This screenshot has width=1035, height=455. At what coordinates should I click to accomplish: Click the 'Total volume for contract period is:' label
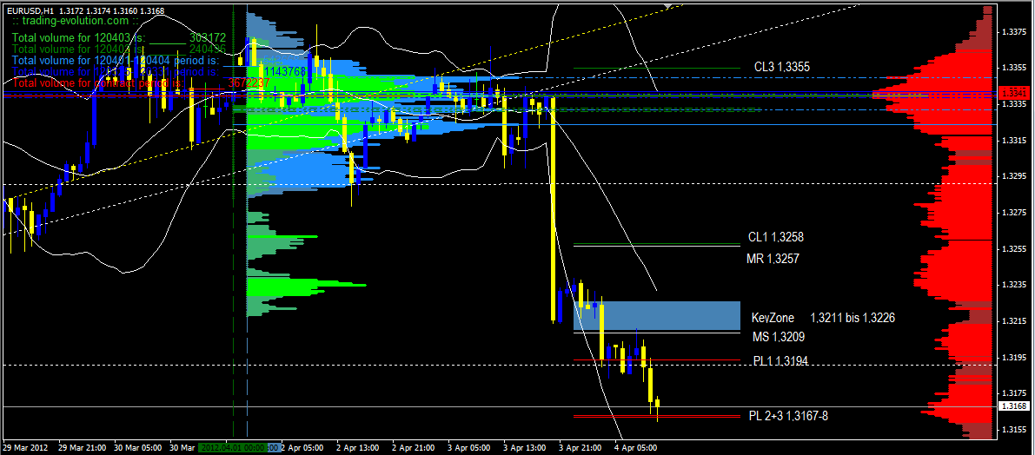point(98,83)
